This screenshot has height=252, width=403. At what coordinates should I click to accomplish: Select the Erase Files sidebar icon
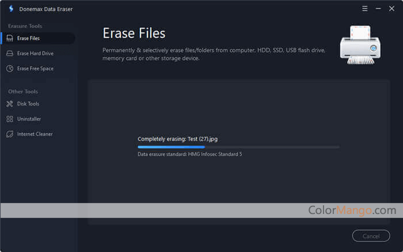pos(10,39)
